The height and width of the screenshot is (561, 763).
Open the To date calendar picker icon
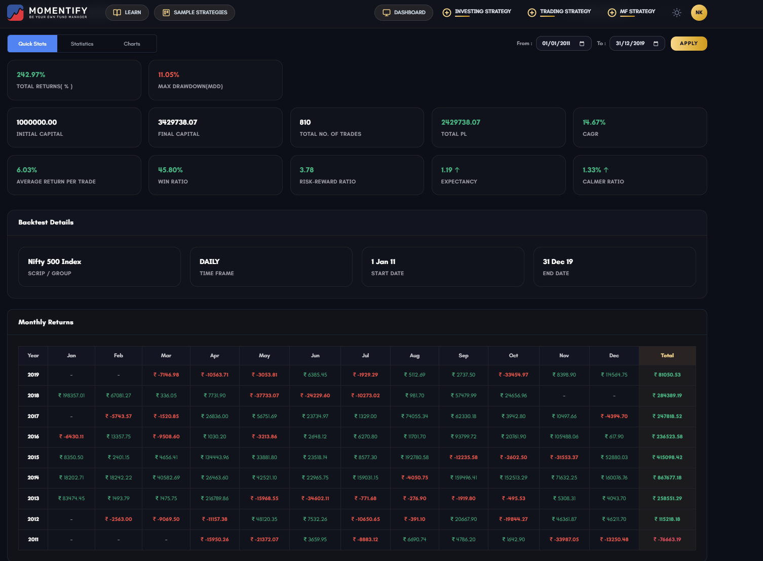tap(656, 44)
